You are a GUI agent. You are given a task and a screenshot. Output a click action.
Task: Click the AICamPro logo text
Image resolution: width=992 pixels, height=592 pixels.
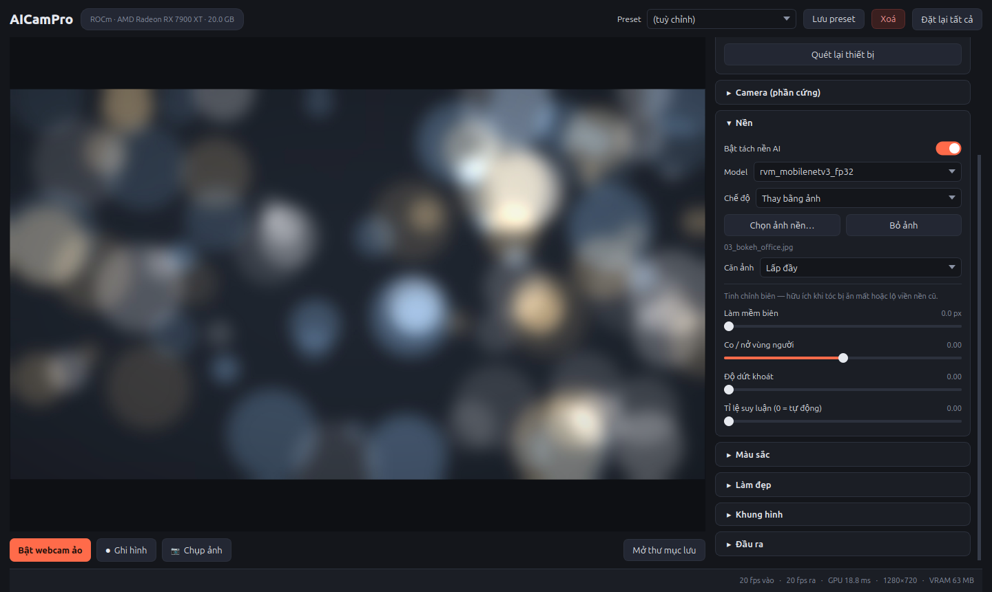(x=41, y=19)
